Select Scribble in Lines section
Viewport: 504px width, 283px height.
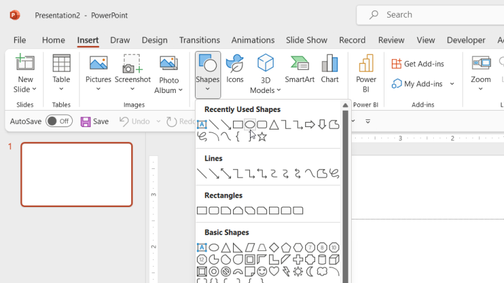pos(334,174)
